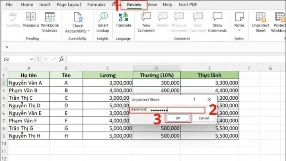
Task: Go to Next Comment
Action: (x=198, y=22)
